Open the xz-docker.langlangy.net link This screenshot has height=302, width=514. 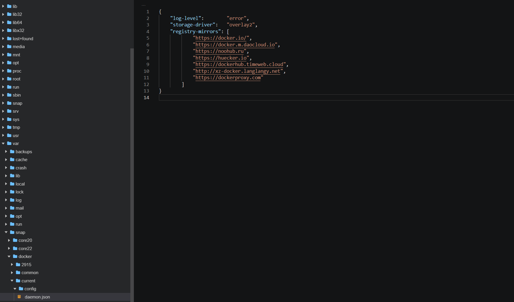click(x=238, y=71)
